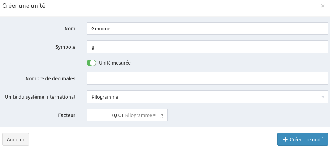Click the Symbole field label
This screenshot has height=147, width=330.
click(x=65, y=47)
